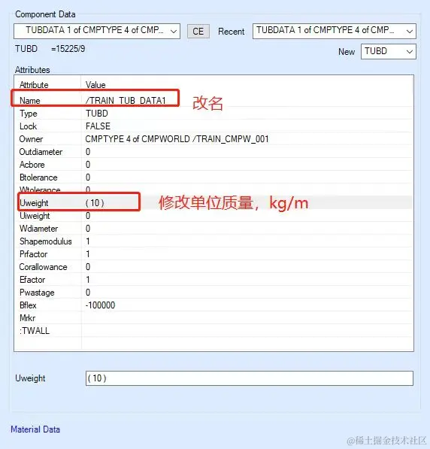This screenshot has width=430, height=449.
Task: Click the Uweight input field at bottom
Action: click(249, 378)
